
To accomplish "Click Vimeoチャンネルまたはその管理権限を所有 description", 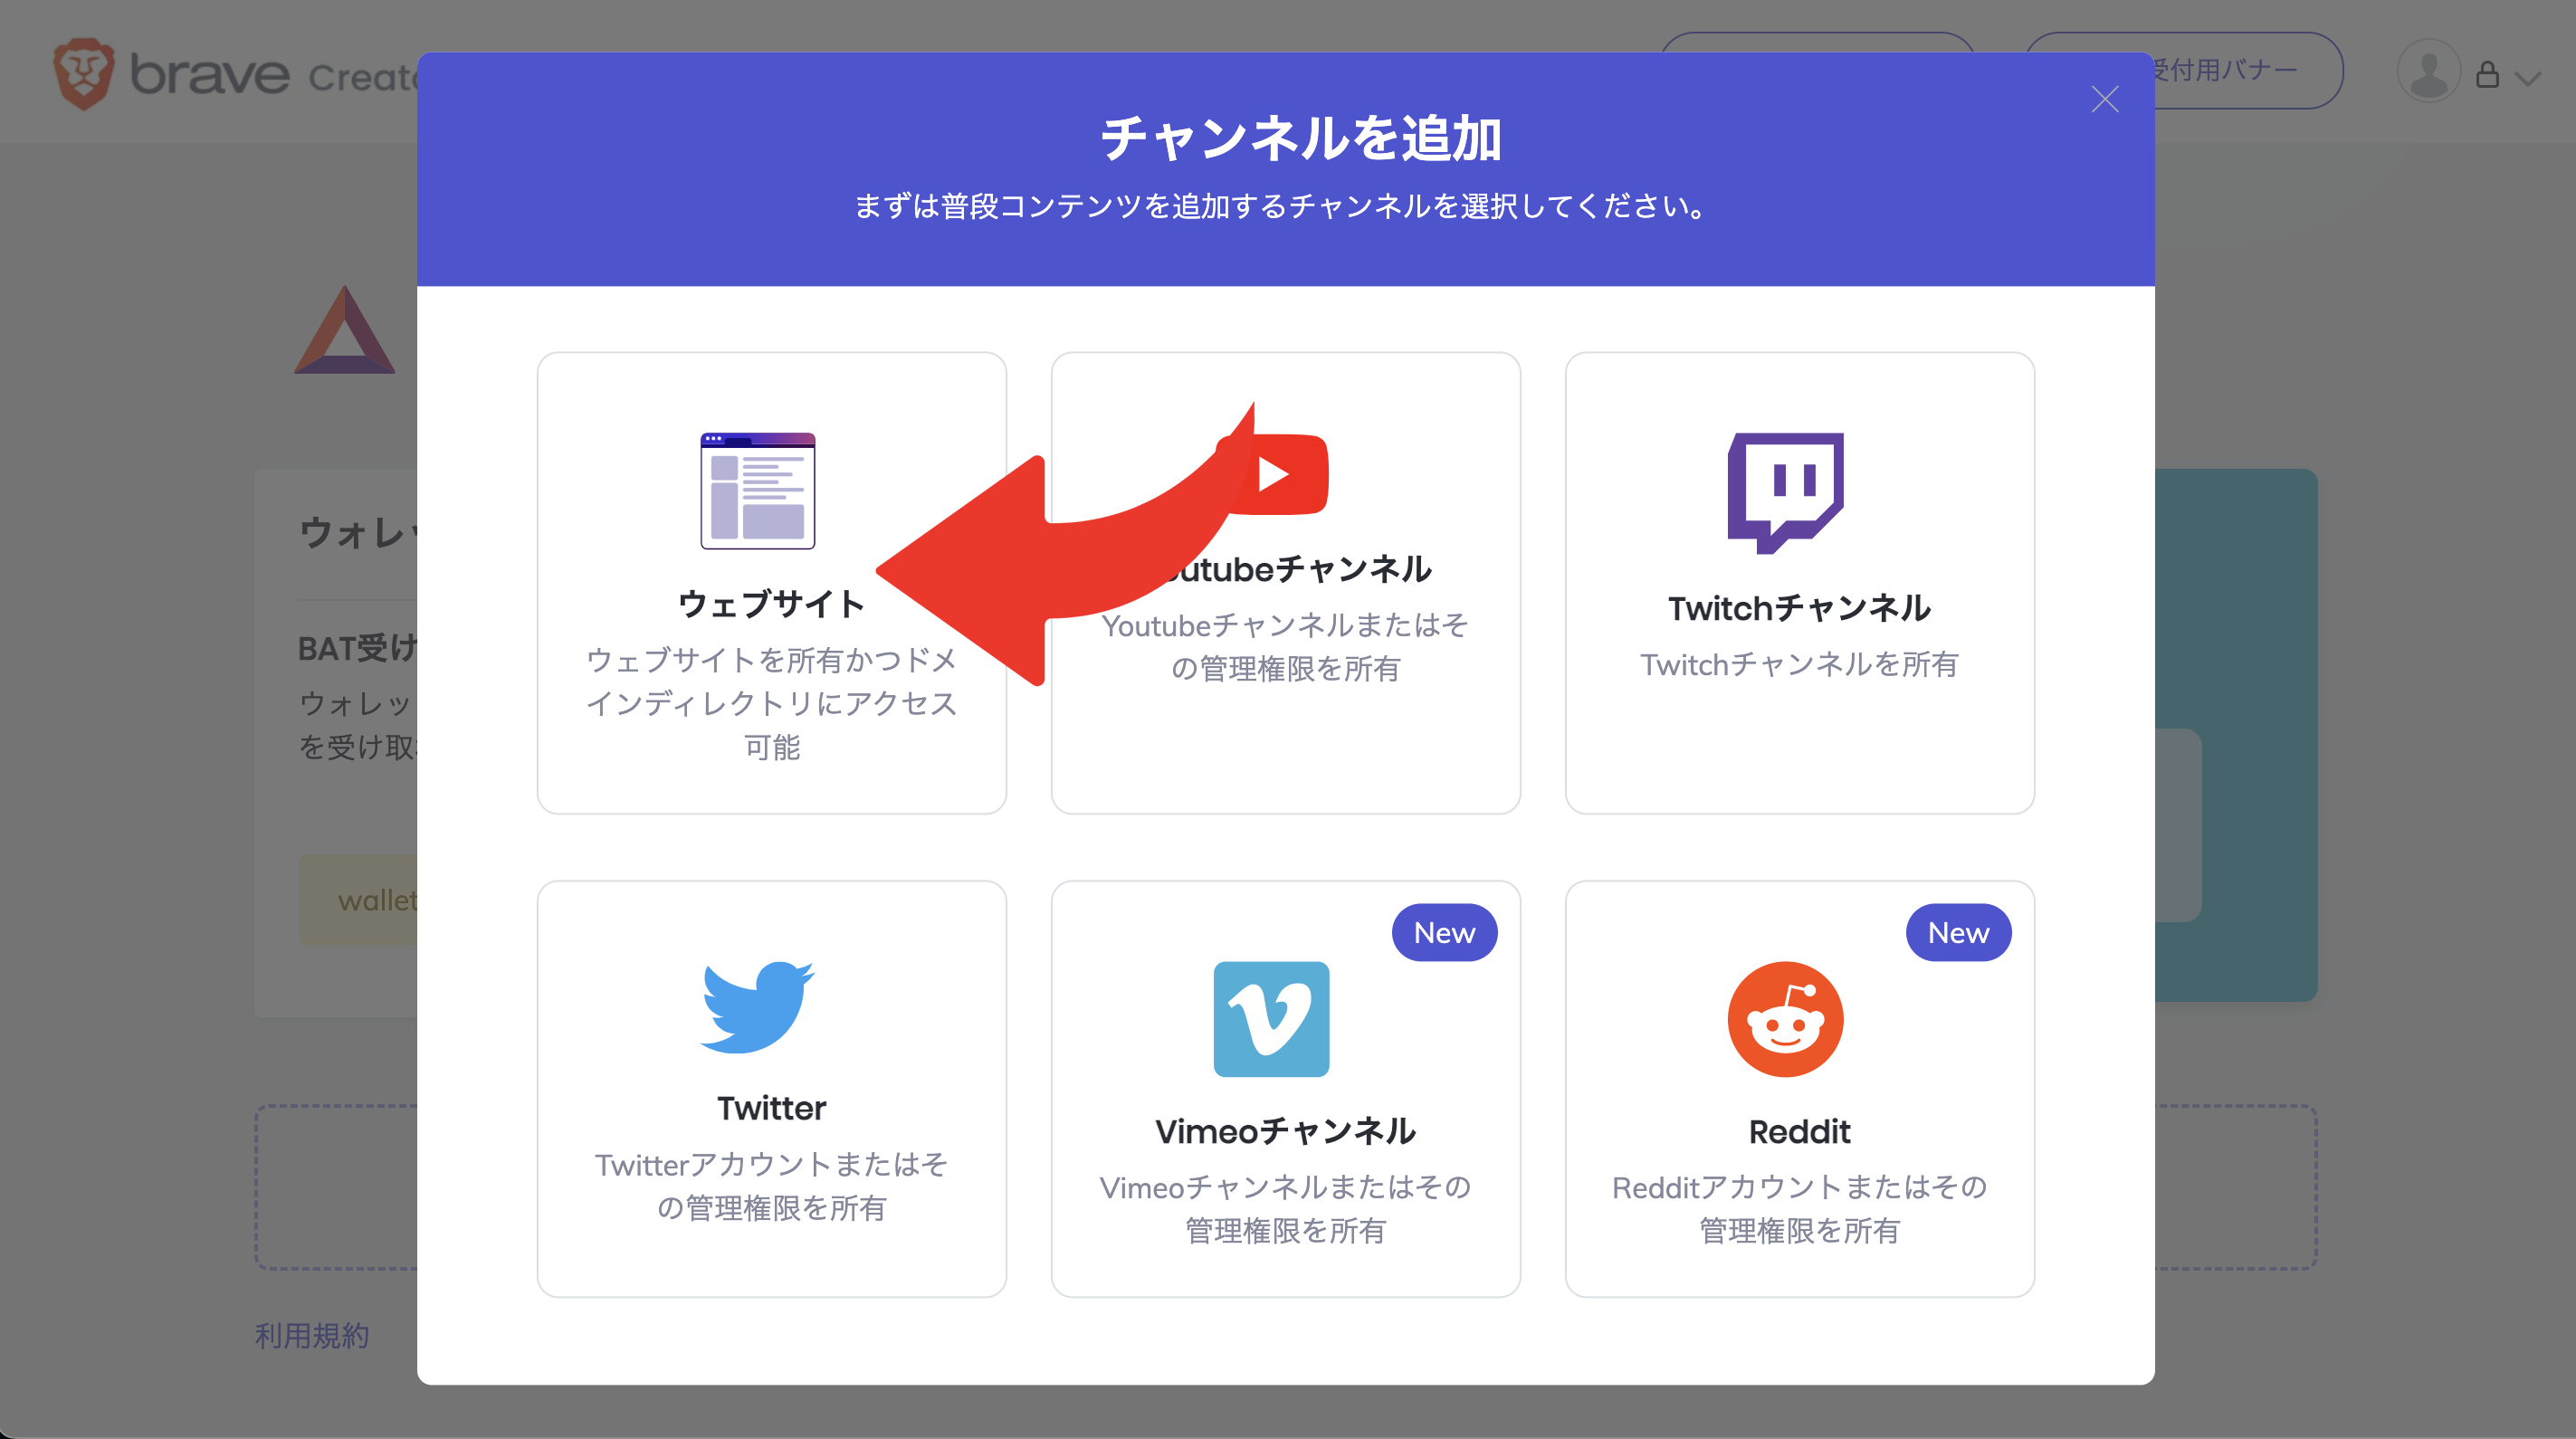I will point(1285,1208).
